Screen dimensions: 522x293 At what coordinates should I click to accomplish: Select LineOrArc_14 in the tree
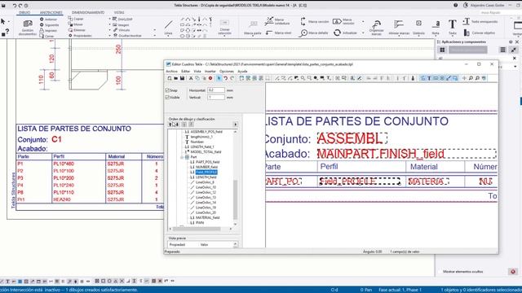tap(206, 203)
